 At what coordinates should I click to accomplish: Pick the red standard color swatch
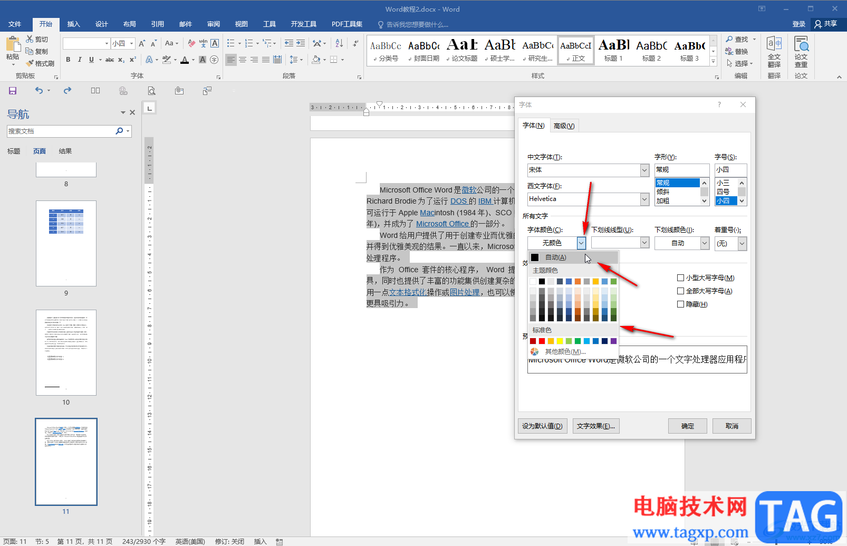pos(542,341)
